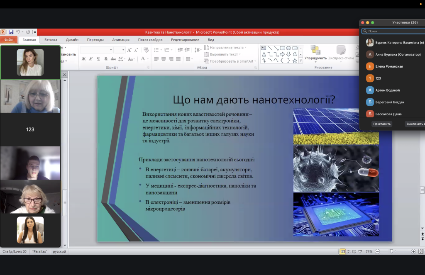Image resolution: width=425 pixels, height=275 pixels.
Task: Click the Save icon in quick access toolbar
Action: point(11,32)
